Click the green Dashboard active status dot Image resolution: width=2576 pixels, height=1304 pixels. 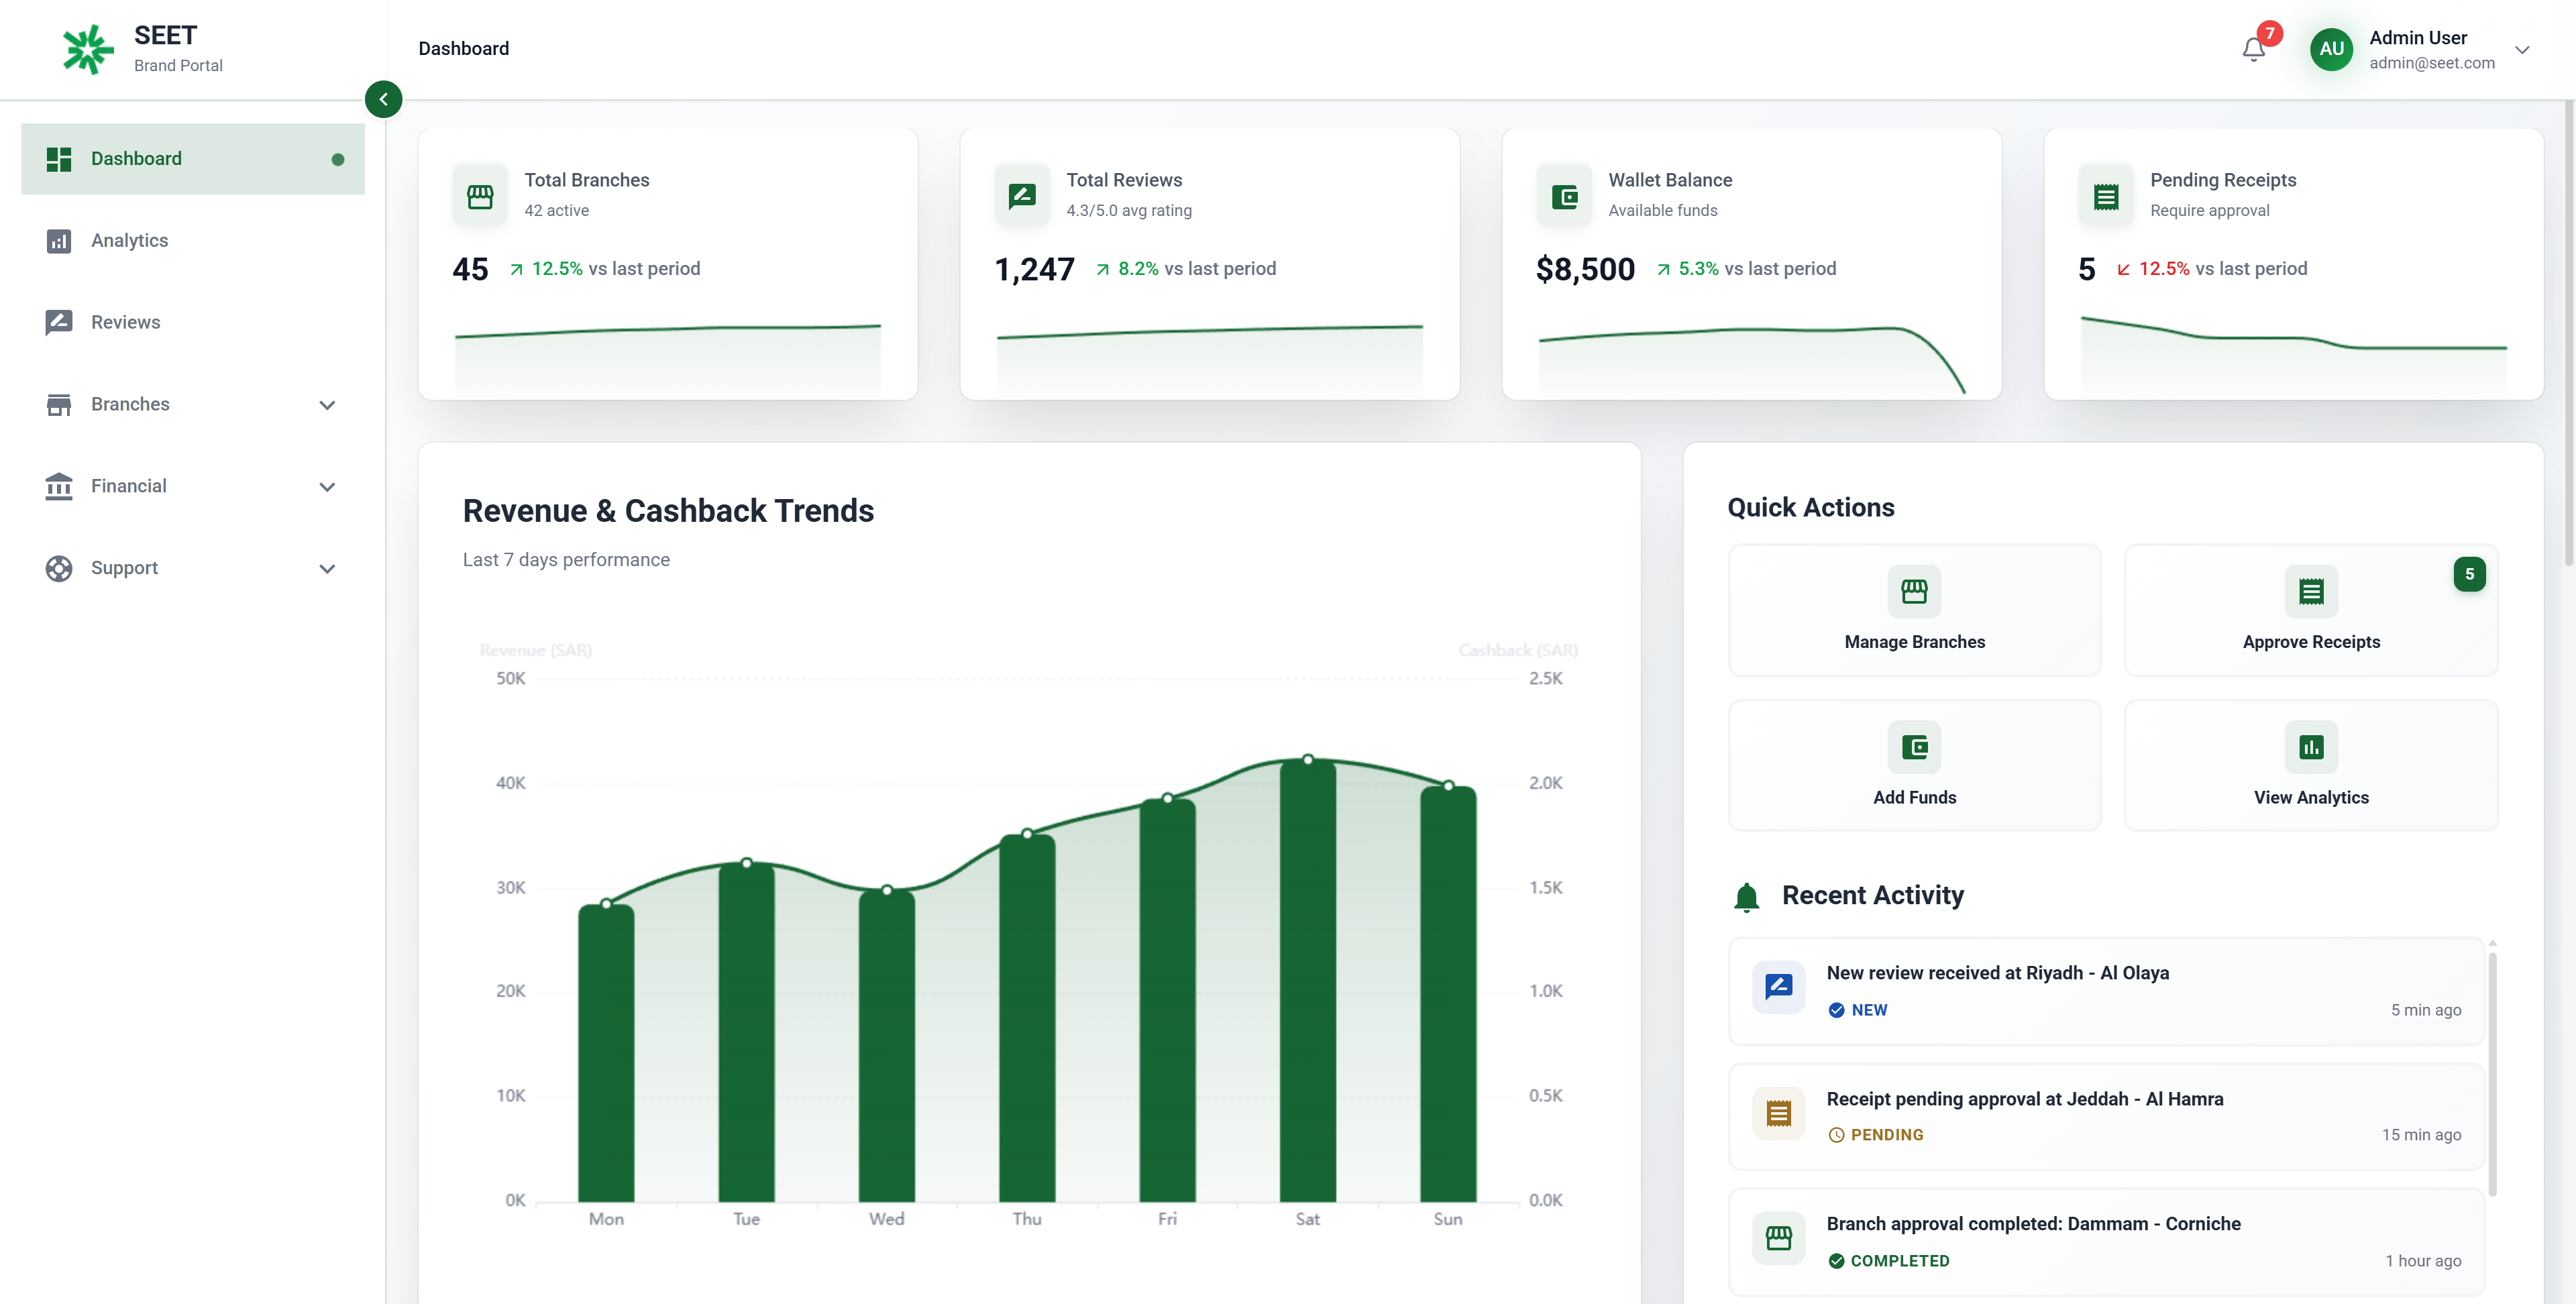tap(338, 159)
